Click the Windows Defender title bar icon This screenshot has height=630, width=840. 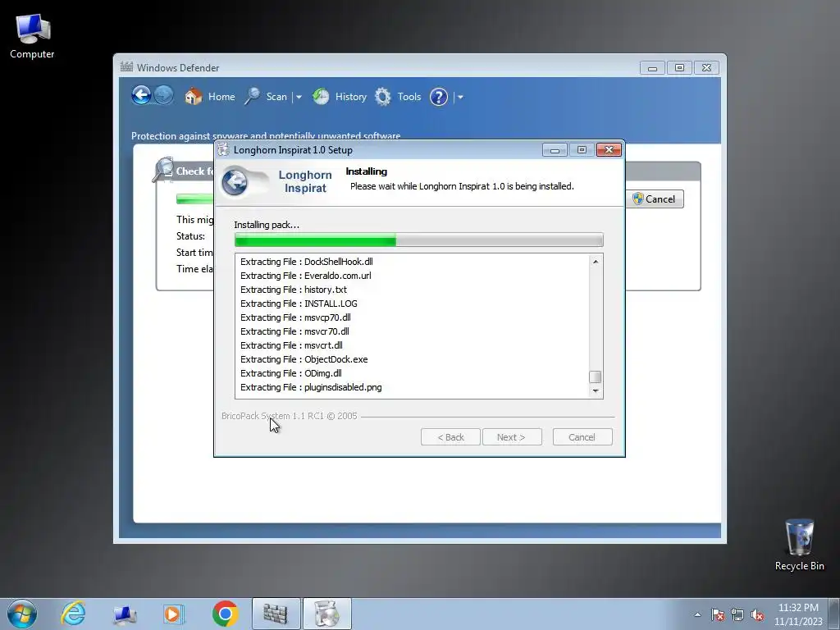126,67
